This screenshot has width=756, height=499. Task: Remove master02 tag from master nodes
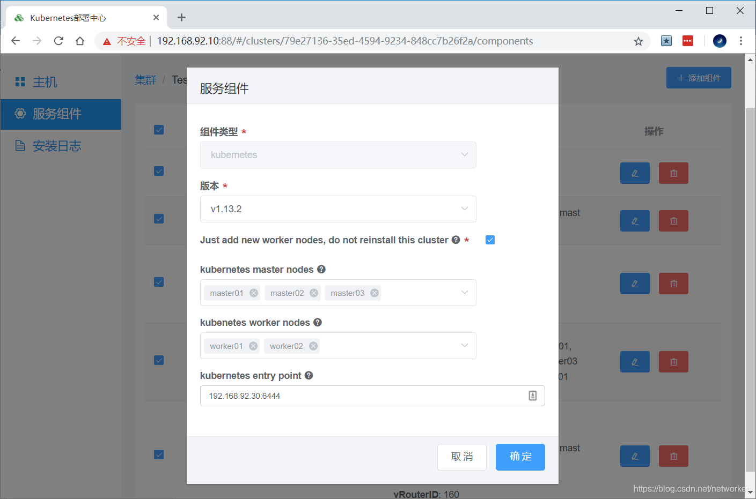(314, 293)
